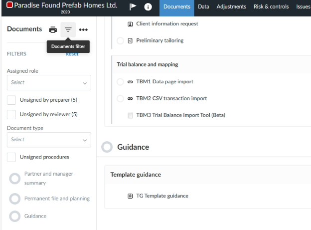This screenshot has width=311, height=230.
Task: Jump to Partner and manager summary section
Action: click(49, 178)
